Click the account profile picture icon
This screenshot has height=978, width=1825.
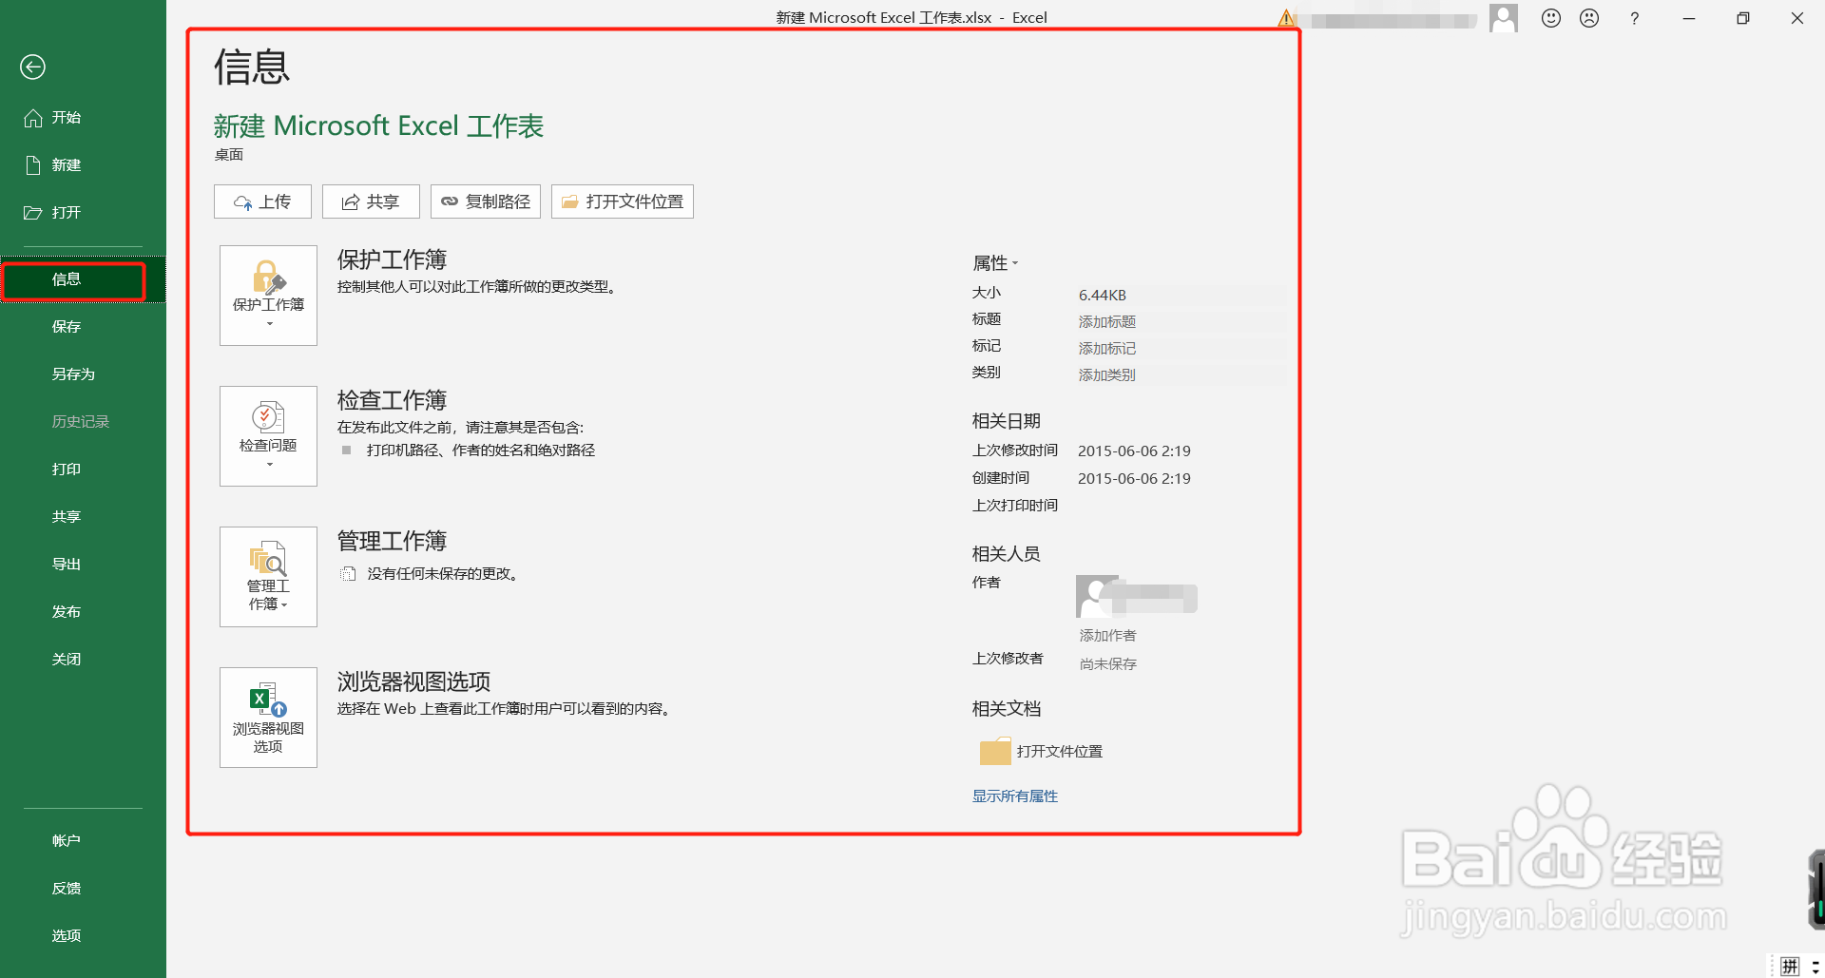pos(1504,18)
